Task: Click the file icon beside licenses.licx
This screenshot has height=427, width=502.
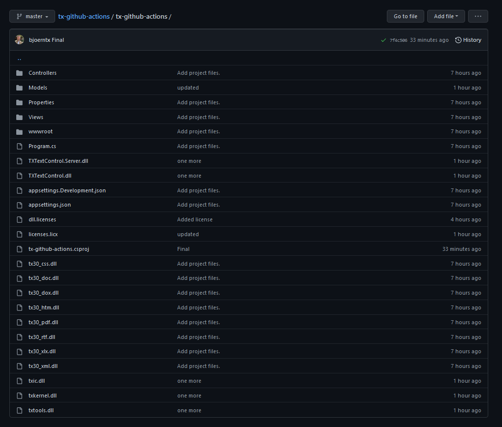Action: point(20,234)
